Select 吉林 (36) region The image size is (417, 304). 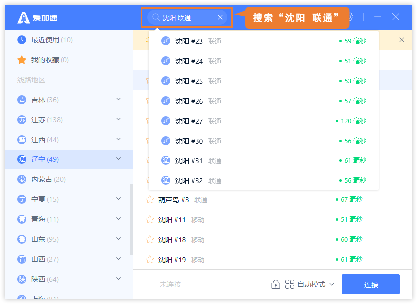[x=69, y=100]
